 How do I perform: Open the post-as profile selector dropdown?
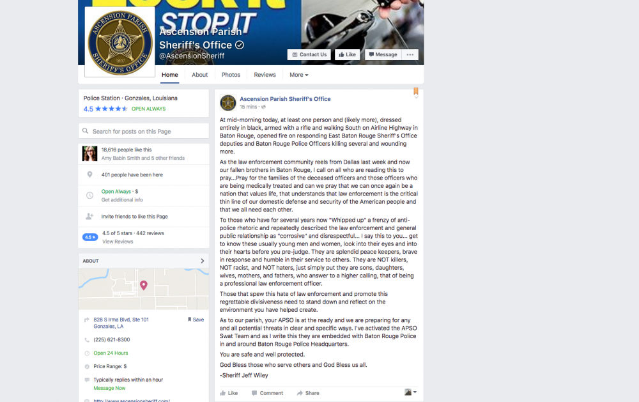pos(410,392)
